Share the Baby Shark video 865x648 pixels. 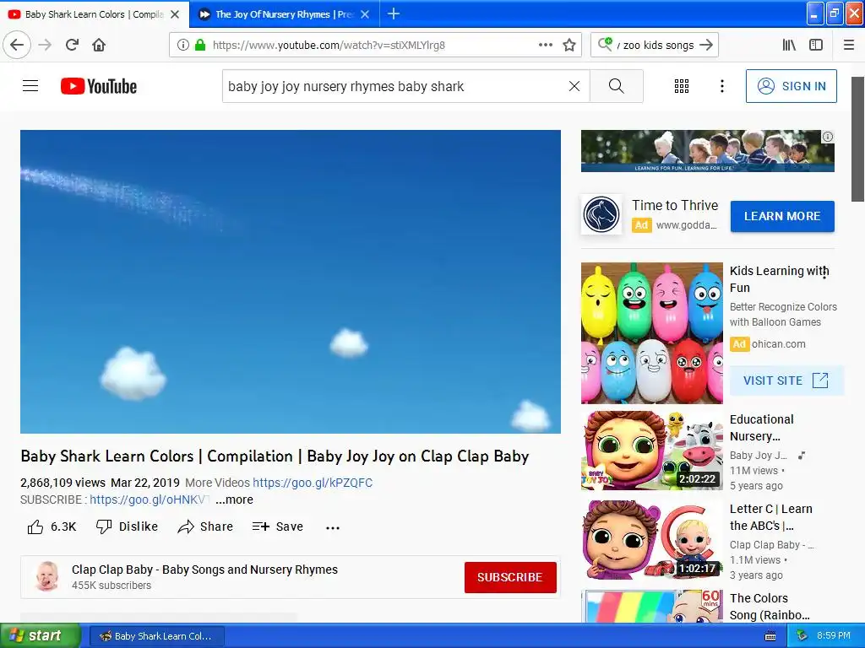[x=205, y=526]
